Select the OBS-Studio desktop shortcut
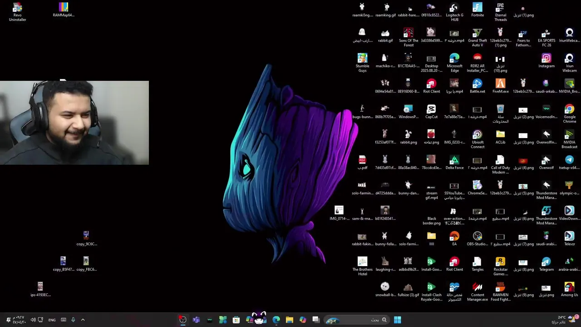 pyautogui.click(x=478, y=239)
